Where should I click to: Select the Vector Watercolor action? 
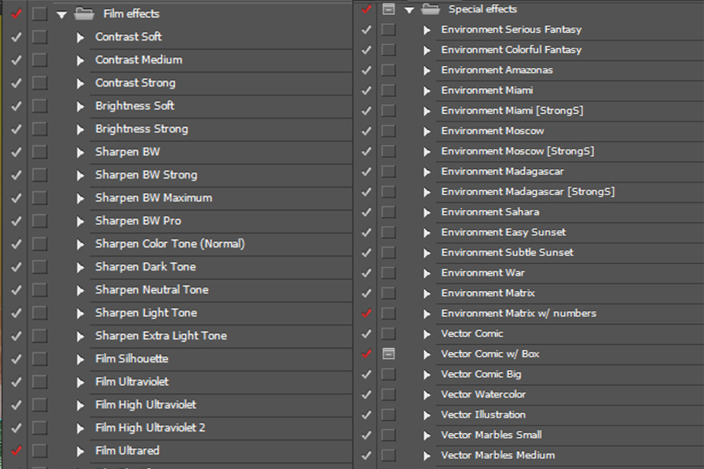point(483,395)
